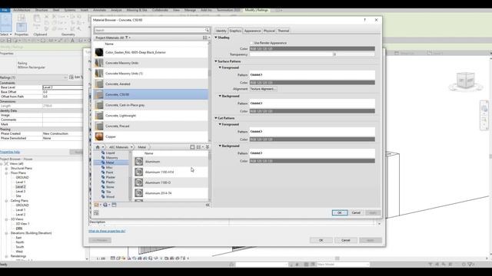Select the Concrete, Precast material
The image size is (492, 276).
tap(151, 126)
